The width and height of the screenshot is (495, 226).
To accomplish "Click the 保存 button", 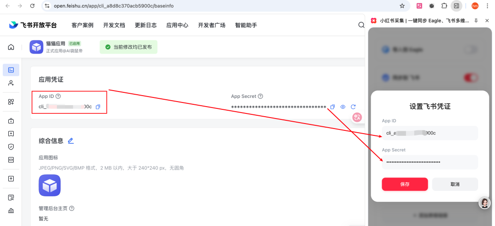I will (405, 184).
